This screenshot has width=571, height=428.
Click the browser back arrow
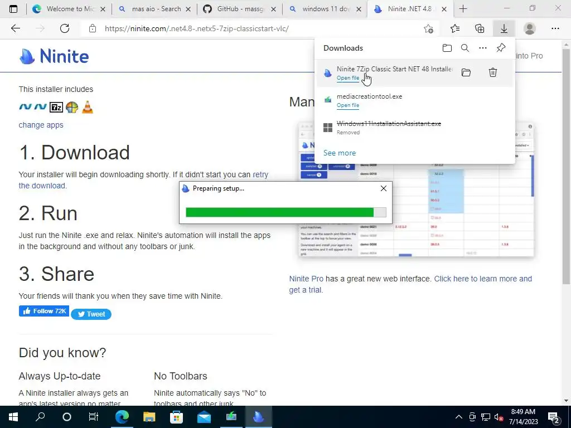(x=15, y=28)
